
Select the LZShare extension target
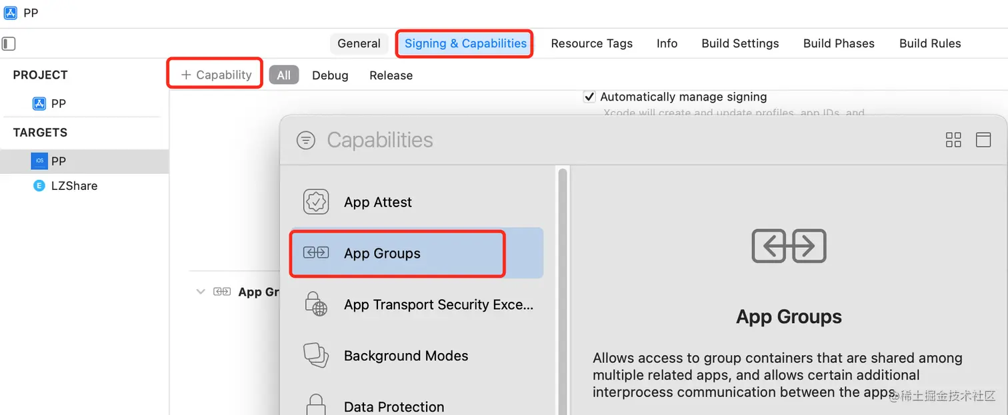coord(74,186)
